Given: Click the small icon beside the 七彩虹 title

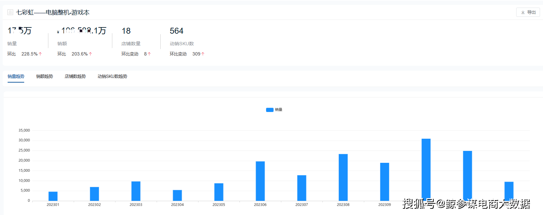Looking at the screenshot, I should point(10,12).
